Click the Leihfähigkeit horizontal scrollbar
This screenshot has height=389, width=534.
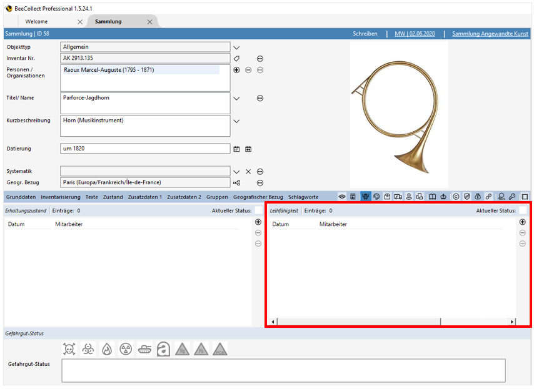pos(358,322)
